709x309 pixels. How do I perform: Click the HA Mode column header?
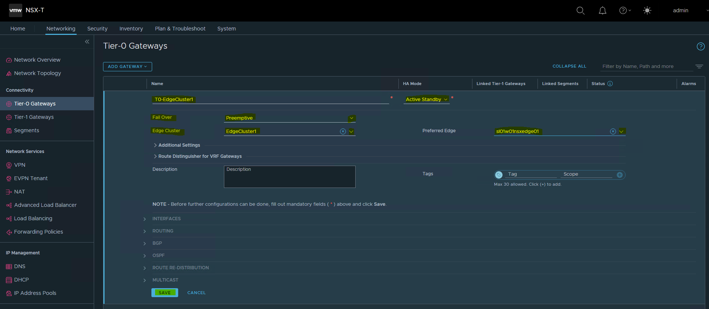tap(412, 84)
